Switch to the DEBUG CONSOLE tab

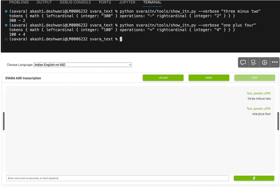[x=75, y=2]
